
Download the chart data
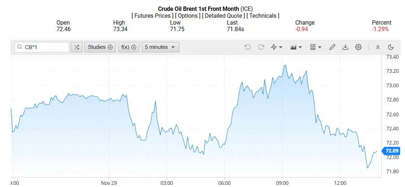pyautogui.click(x=345, y=47)
